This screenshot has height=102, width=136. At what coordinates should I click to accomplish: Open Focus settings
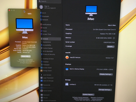pos(44,31)
